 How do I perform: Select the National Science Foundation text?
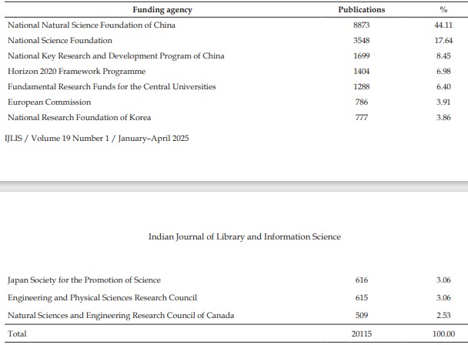pyautogui.click(x=60, y=40)
